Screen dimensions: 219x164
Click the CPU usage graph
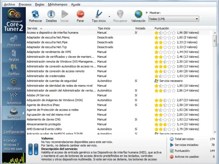(x=14, y=158)
